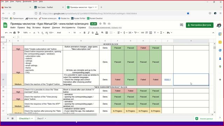Screen dimensions: 224x126
Task: Open the text wrapping dropdown
Action: (x=131, y=33)
